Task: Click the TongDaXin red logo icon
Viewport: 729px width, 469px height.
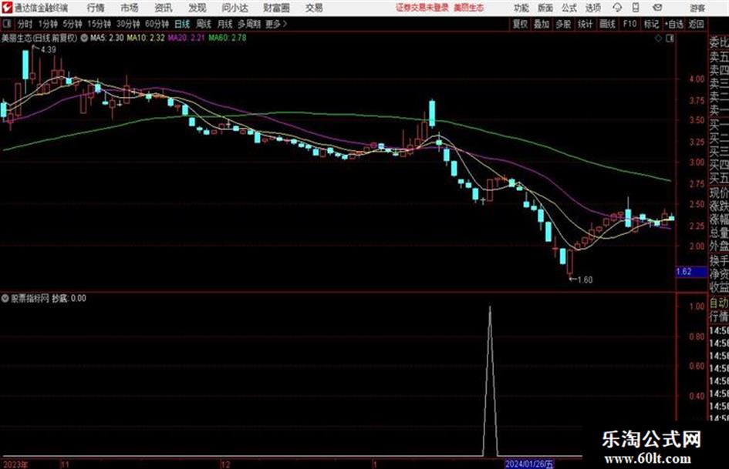Action: [6, 8]
